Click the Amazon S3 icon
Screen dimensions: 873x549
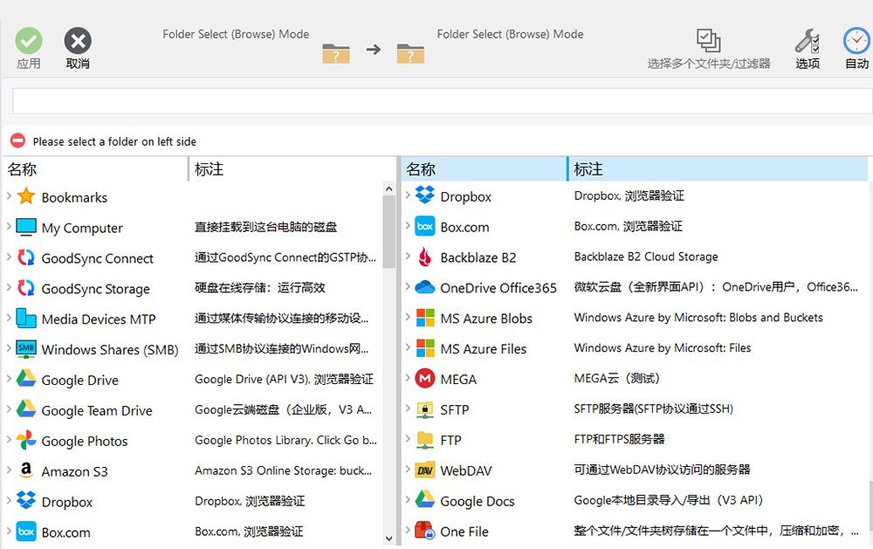coord(26,470)
